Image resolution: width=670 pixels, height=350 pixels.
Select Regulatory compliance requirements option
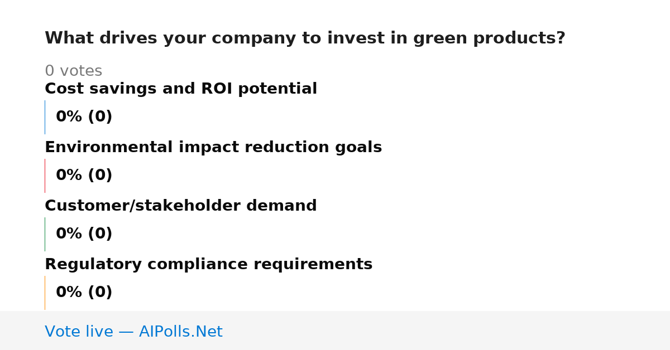click(209, 265)
